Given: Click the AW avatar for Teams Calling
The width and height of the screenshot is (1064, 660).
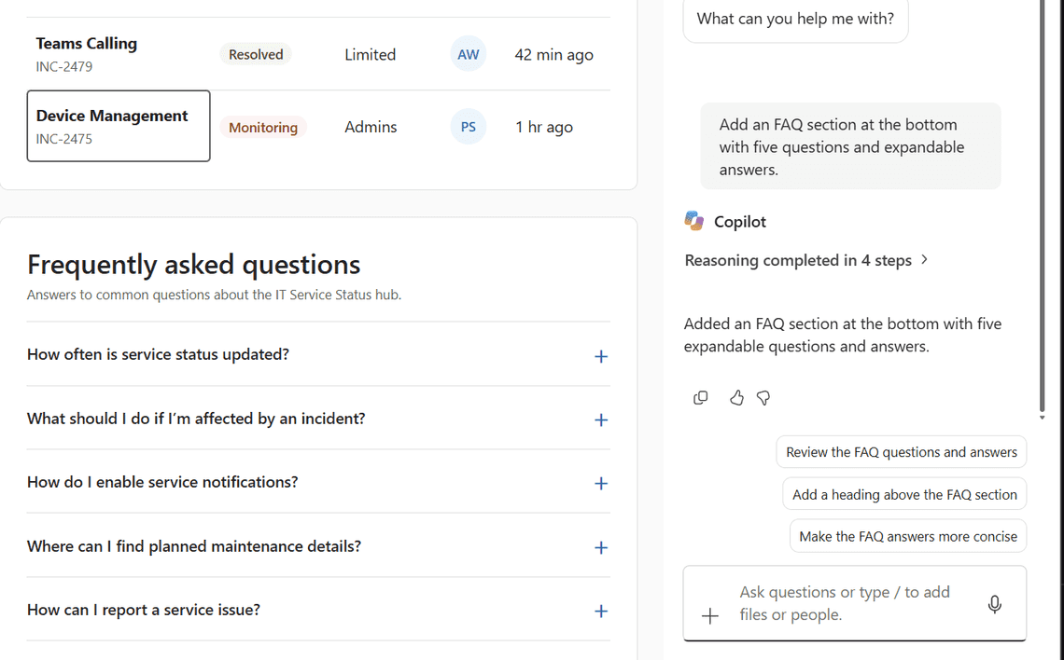Looking at the screenshot, I should tap(469, 54).
